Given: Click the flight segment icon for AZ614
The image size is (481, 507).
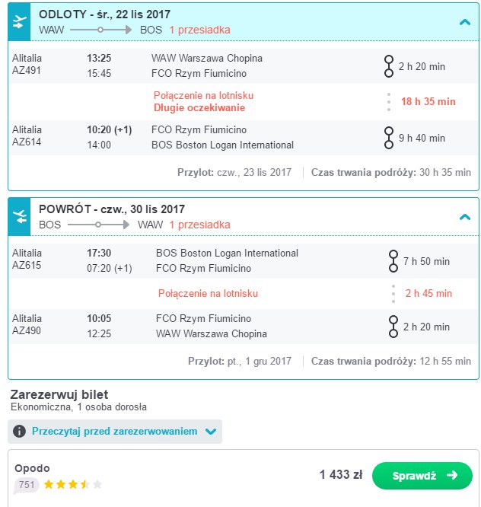Looking at the screenshot, I should 389,138.
